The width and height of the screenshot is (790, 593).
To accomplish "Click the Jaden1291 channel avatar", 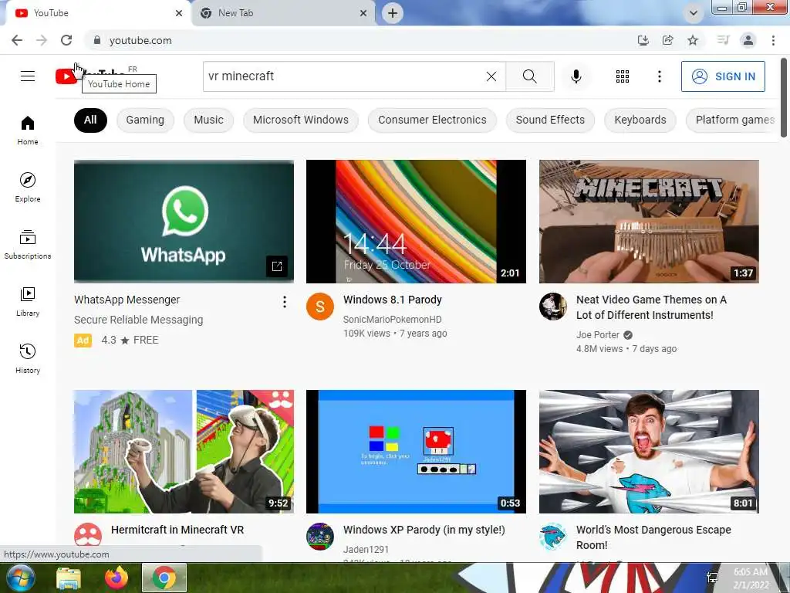I will tap(320, 537).
